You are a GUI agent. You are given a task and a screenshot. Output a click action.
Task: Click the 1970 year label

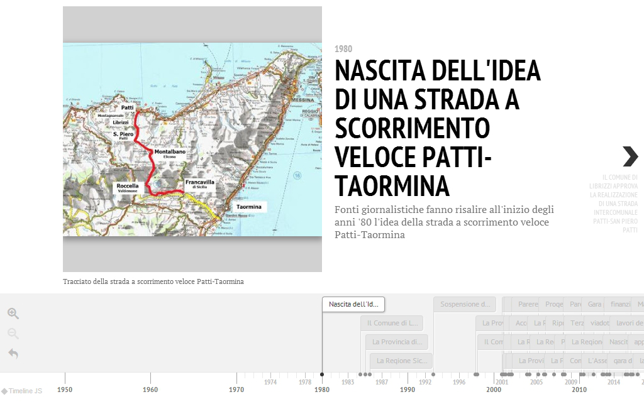coord(236,390)
